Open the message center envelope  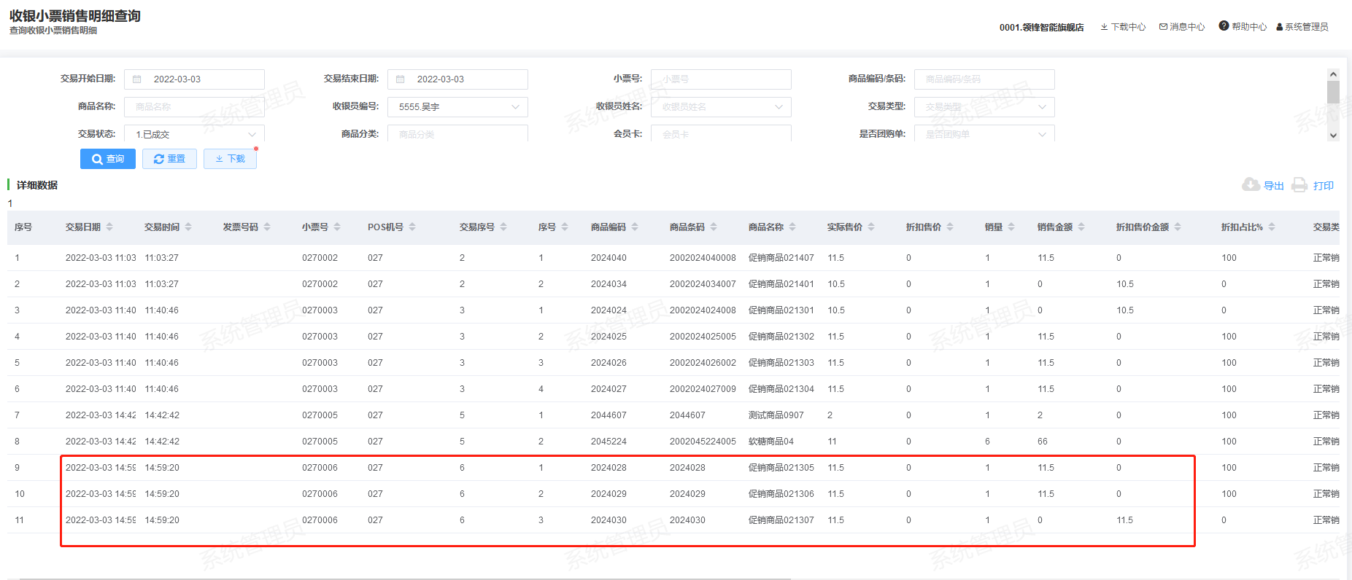pos(1163,27)
